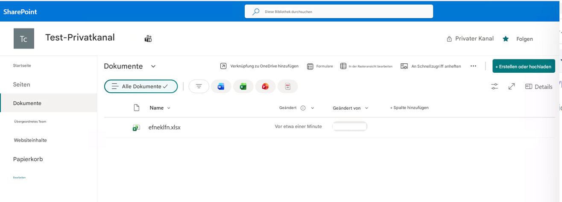Click the Folgen follow button
Screen dimensions: 562x202
pyautogui.click(x=524, y=39)
